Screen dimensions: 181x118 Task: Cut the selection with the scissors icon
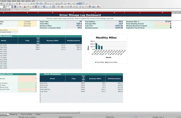point(7,4)
